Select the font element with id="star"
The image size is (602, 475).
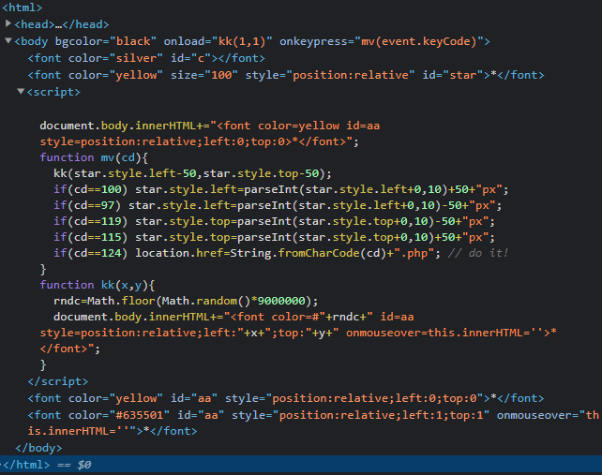[286, 75]
